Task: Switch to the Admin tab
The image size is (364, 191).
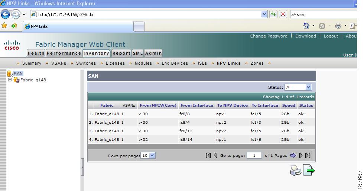Action: point(153,53)
